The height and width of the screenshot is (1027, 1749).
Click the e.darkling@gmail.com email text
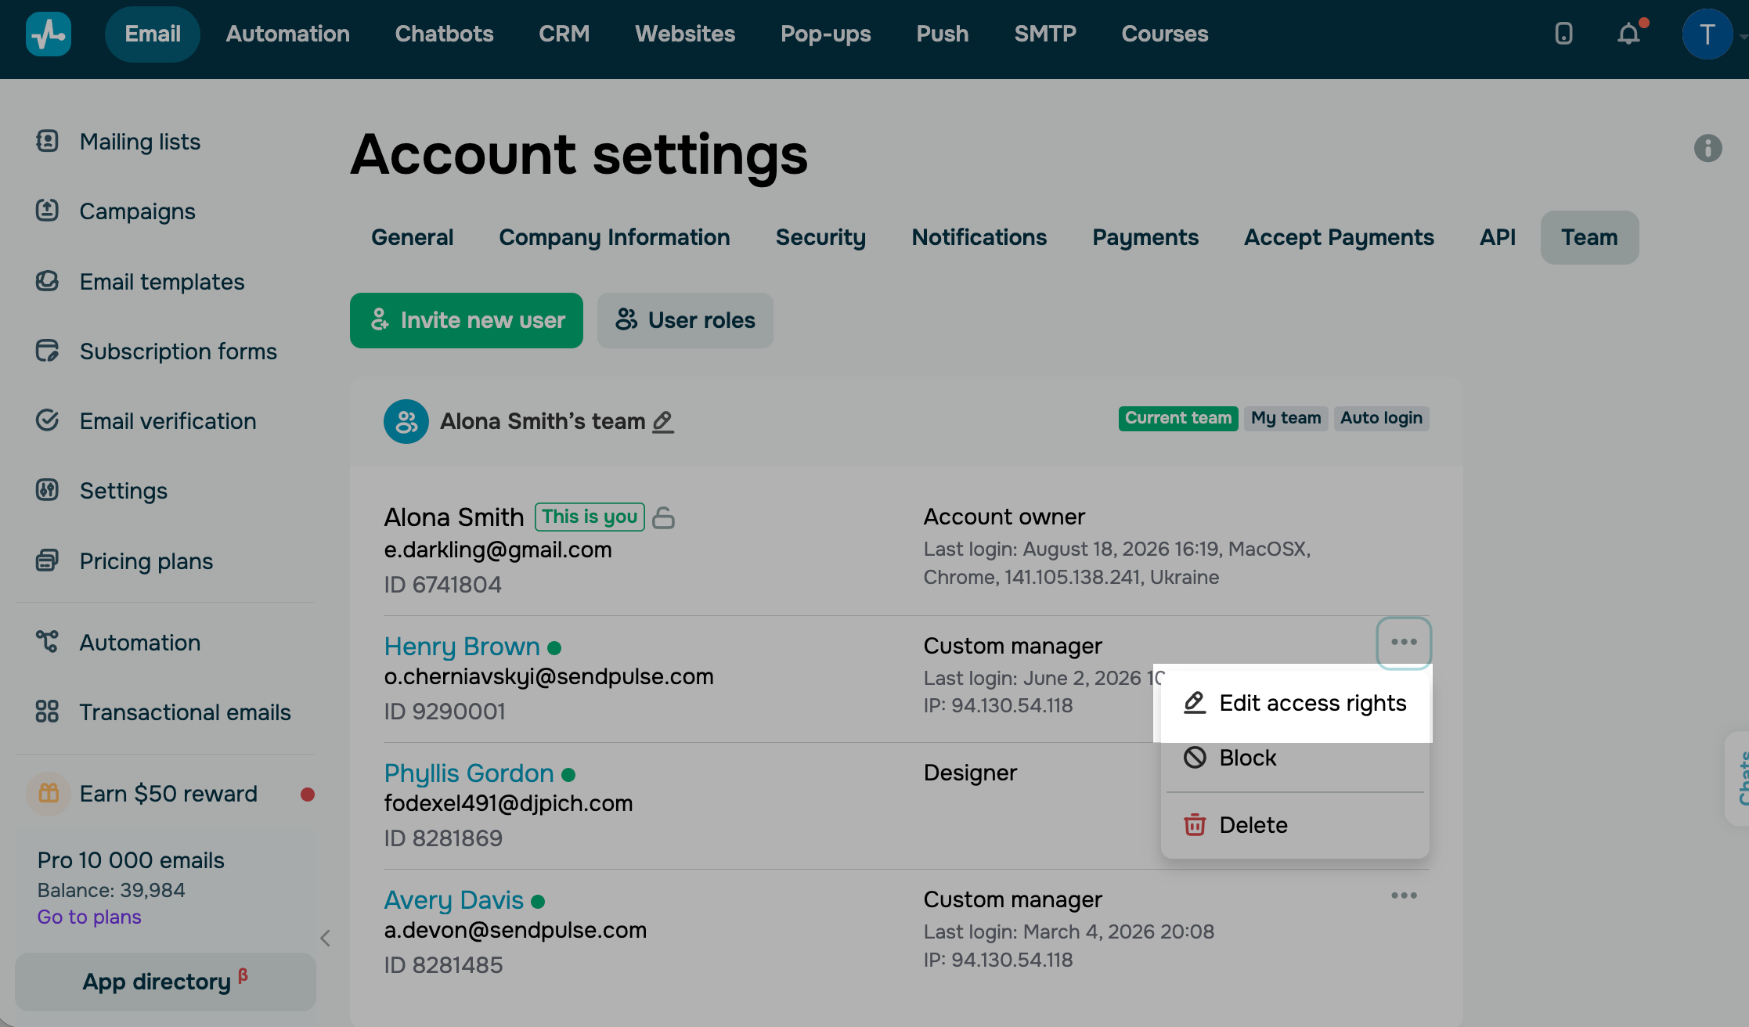point(498,550)
